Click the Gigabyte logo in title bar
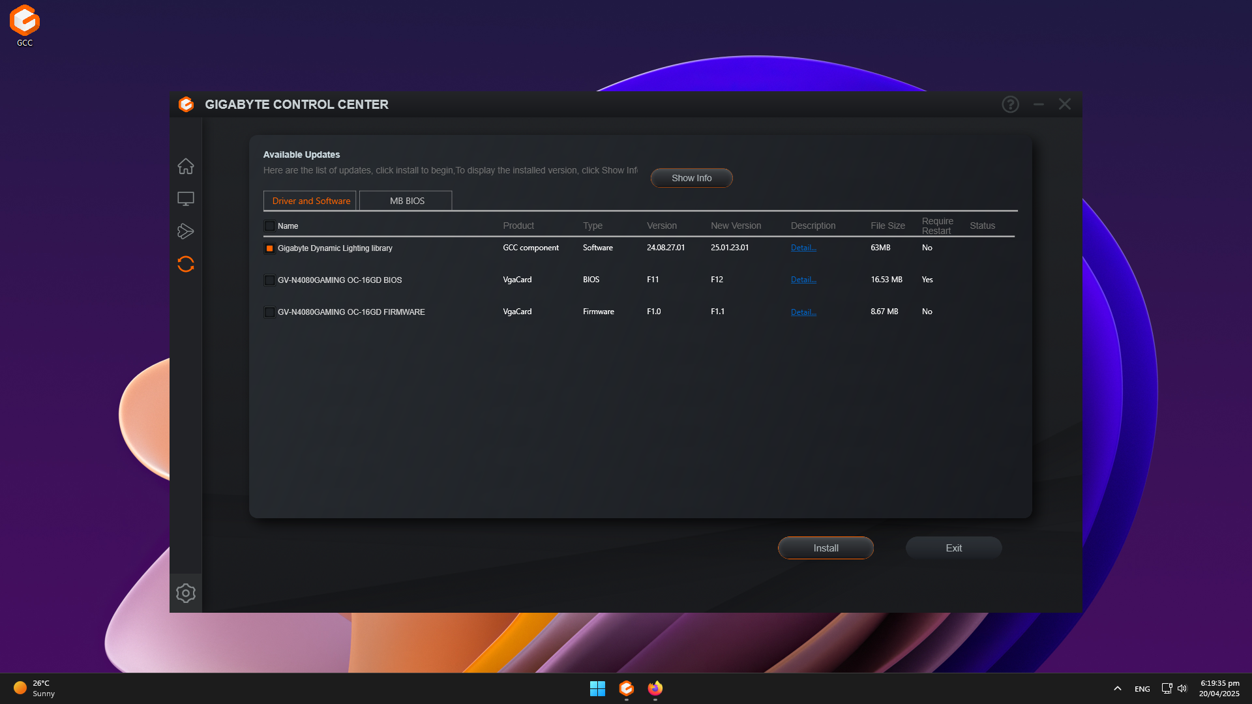The height and width of the screenshot is (704, 1252). (186, 104)
